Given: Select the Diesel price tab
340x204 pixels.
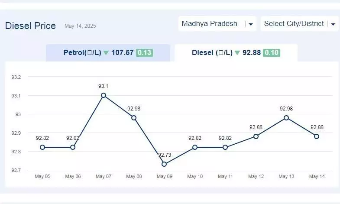Looking at the screenshot, I should click(x=236, y=53).
